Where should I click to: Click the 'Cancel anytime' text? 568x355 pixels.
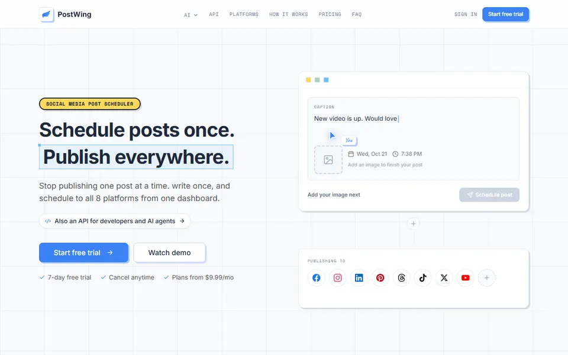point(131,277)
